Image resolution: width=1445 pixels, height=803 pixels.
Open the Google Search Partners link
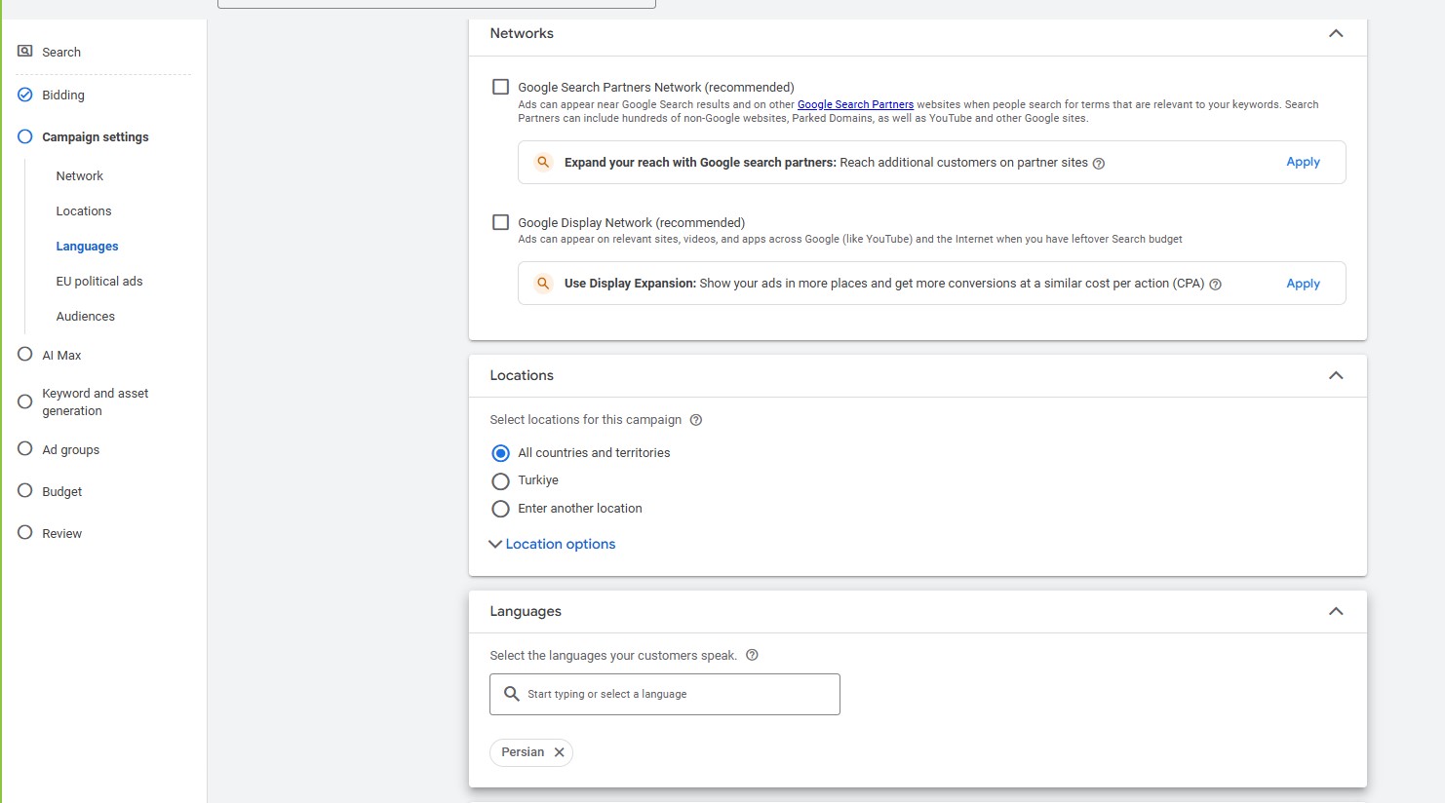855,104
